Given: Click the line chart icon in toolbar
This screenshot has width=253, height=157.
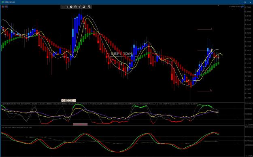Looking at the screenshot, I should 80,7.
